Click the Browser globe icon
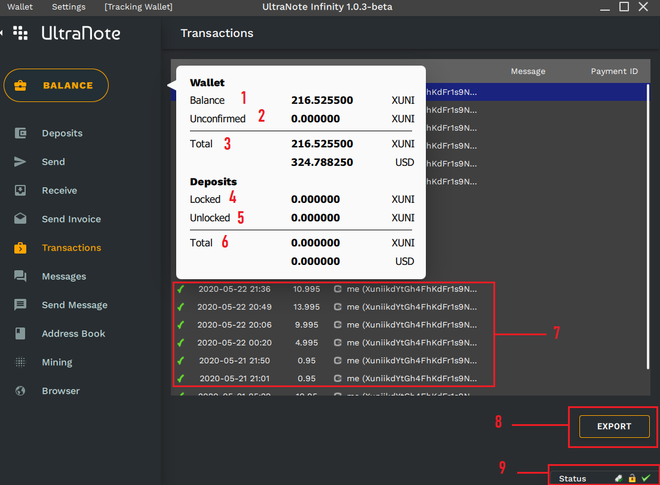 20,390
